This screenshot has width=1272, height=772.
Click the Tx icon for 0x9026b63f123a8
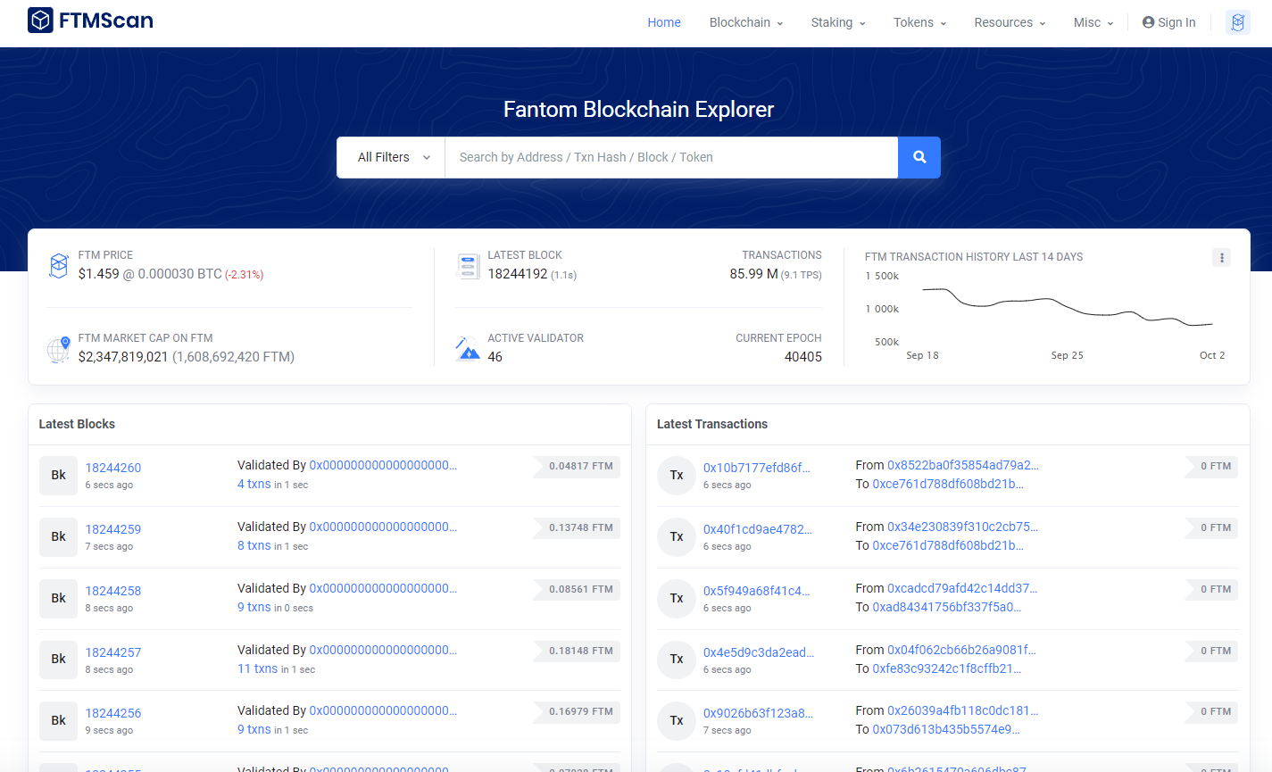click(x=677, y=721)
